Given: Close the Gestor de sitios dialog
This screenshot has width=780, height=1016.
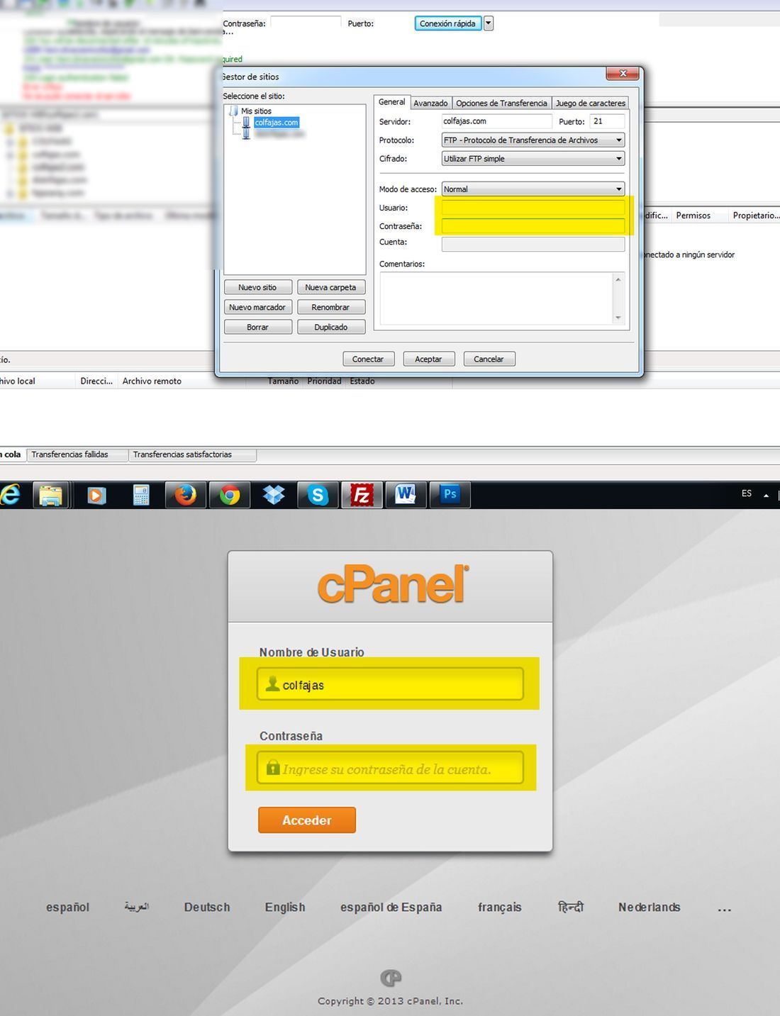Looking at the screenshot, I should click(x=623, y=73).
